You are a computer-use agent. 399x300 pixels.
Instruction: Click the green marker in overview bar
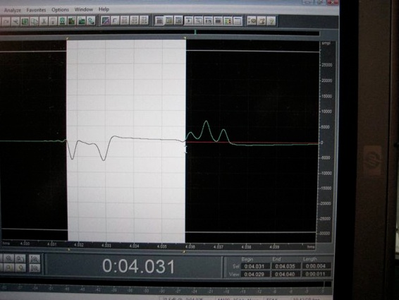pyautogui.click(x=195, y=32)
